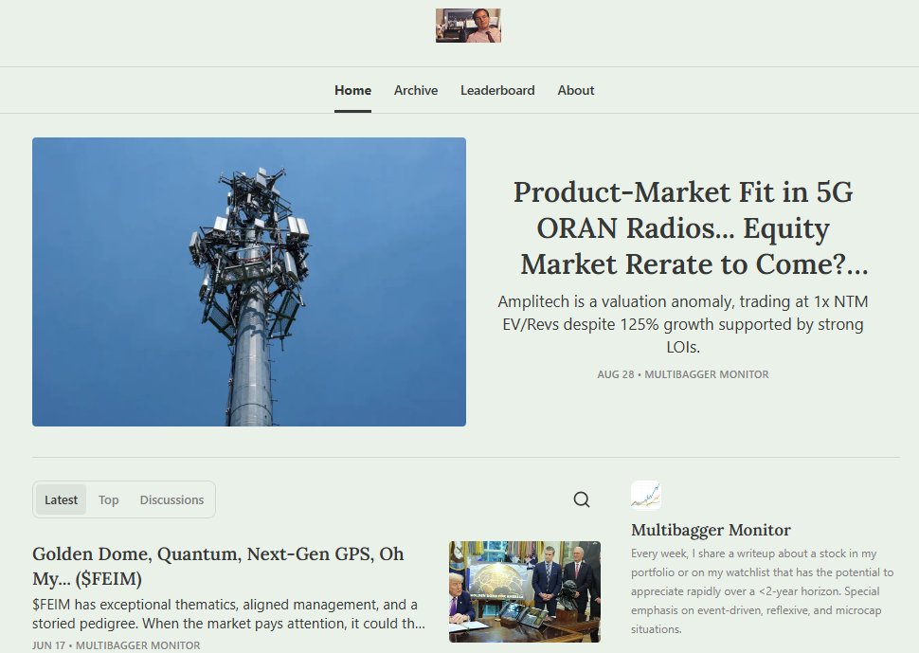Open 'Golden Dome, Quantum, Next-Gen GPS' post title
Image resolution: width=919 pixels, height=653 pixels.
[x=218, y=566]
